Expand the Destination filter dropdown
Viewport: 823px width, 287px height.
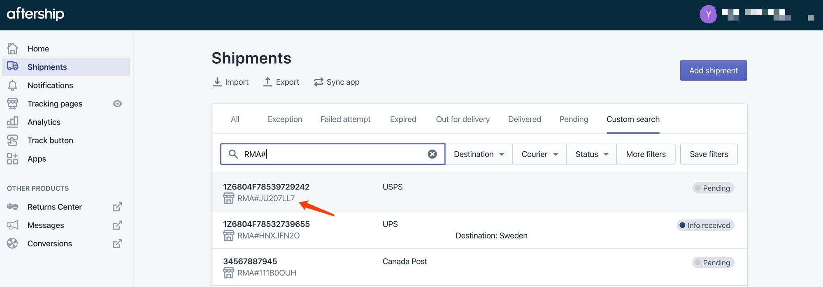click(479, 154)
